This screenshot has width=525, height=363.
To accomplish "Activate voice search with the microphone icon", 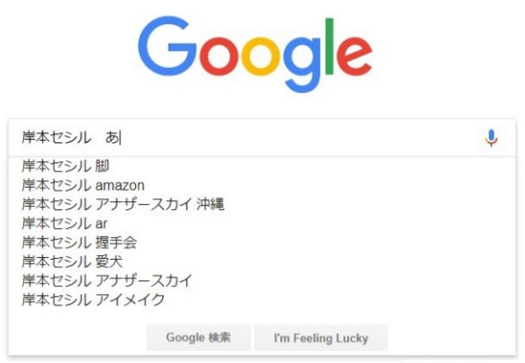I will (491, 138).
